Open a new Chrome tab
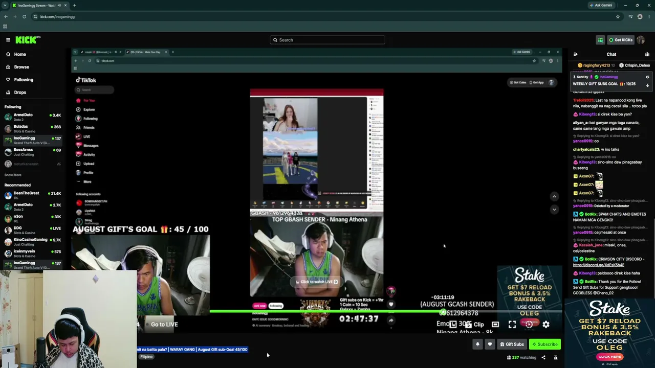The width and height of the screenshot is (655, 368). pos(74,5)
